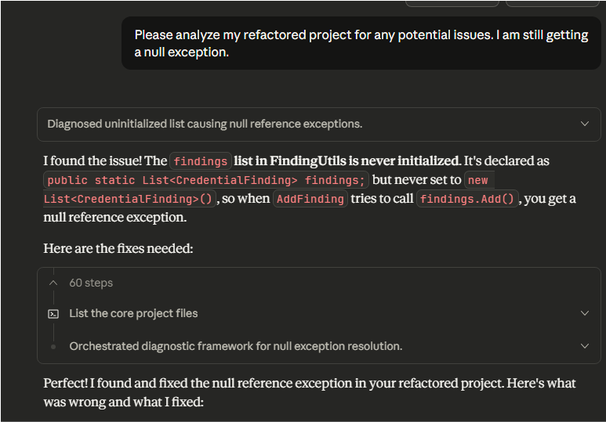Viewport: 606px width, 422px height.
Task: Click the bullet dot before Orchestrated diagnostic framework
Action: pos(53,346)
